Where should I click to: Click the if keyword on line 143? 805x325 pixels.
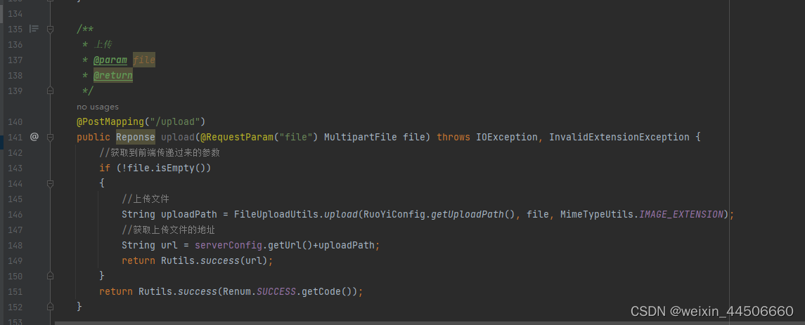[x=105, y=168]
